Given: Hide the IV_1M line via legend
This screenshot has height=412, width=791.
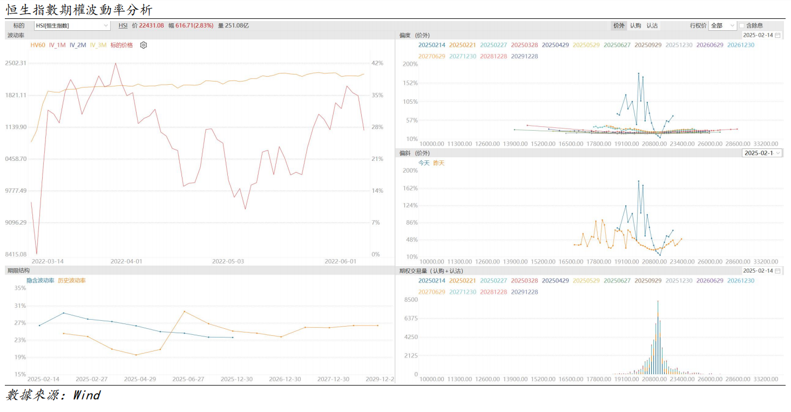Looking at the screenshot, I should (x=58, y=45).
